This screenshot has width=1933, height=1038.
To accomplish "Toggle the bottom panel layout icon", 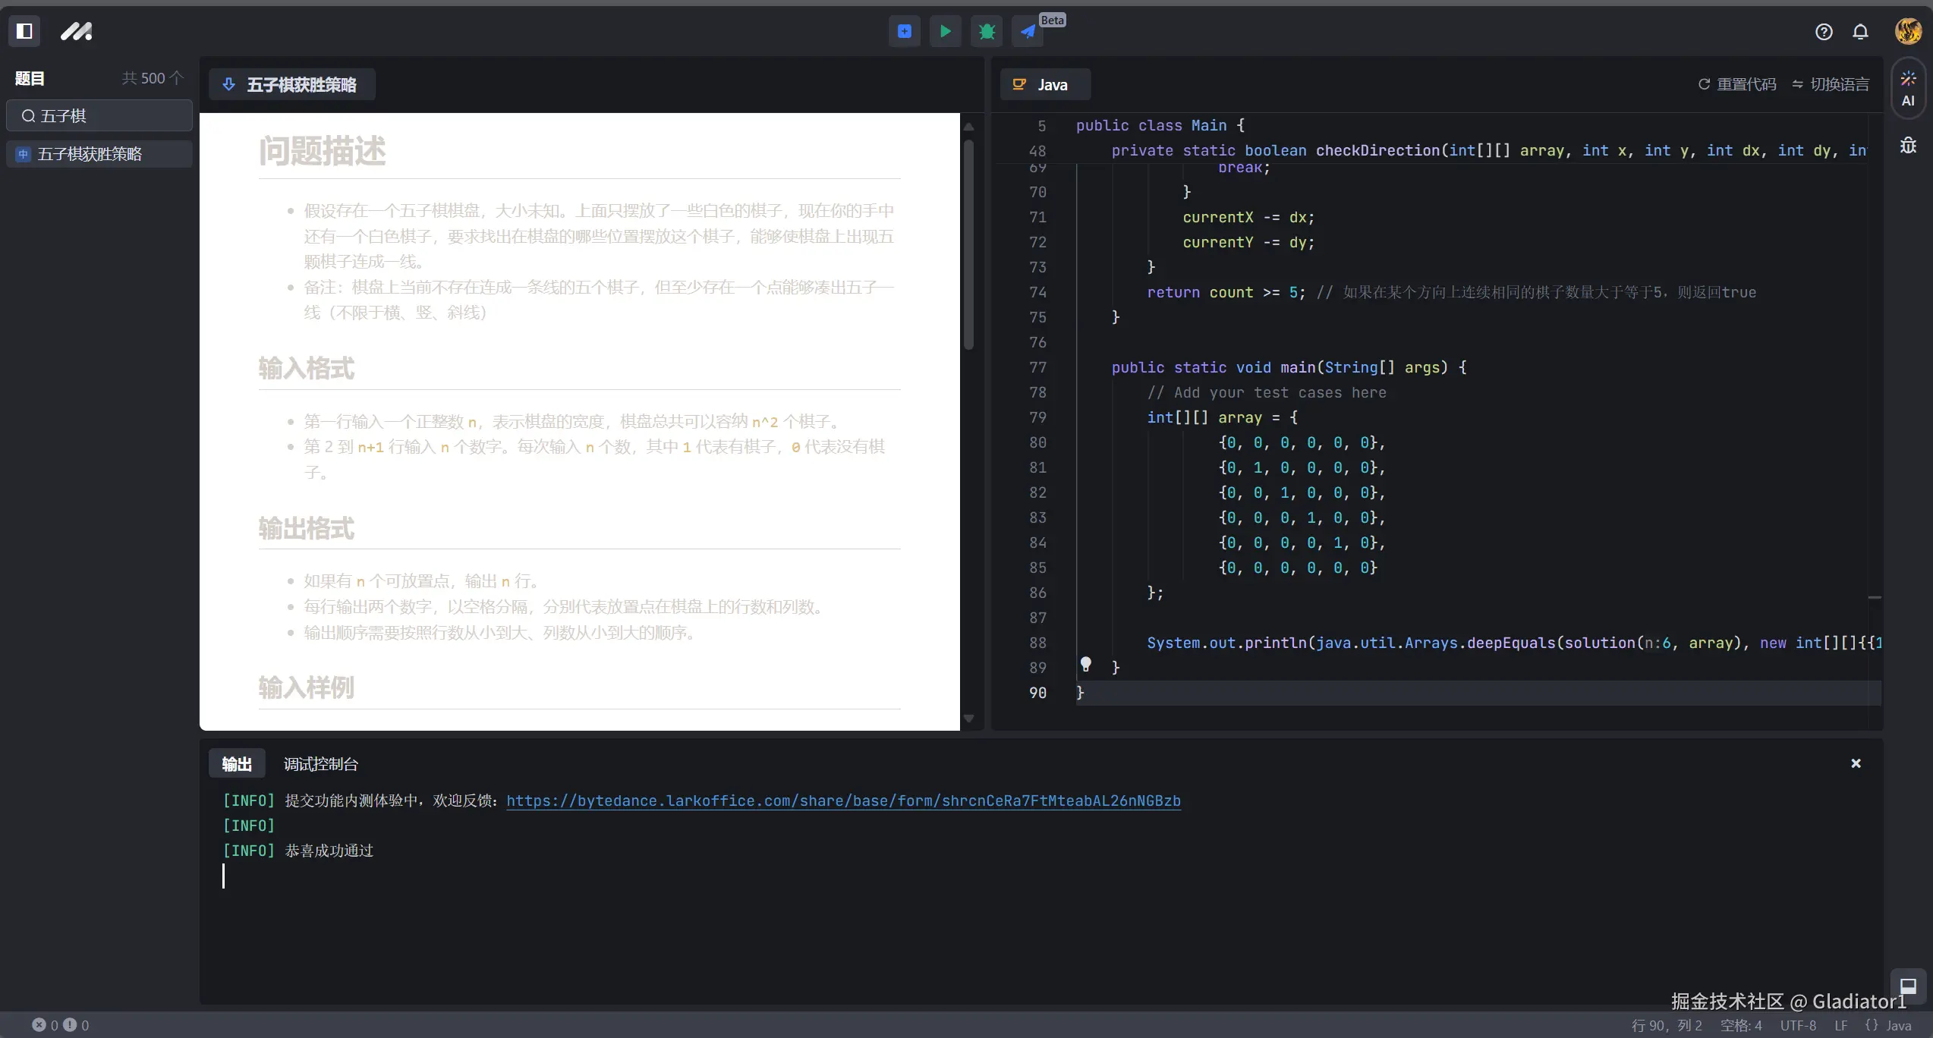I will tap(1907, 986).
